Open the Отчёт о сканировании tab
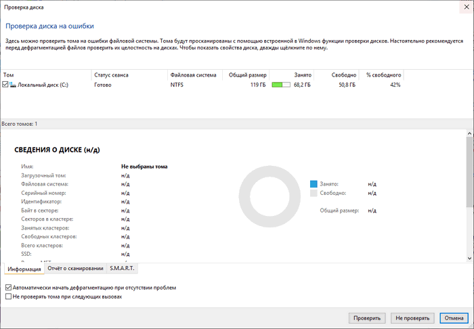 [75, 269]
